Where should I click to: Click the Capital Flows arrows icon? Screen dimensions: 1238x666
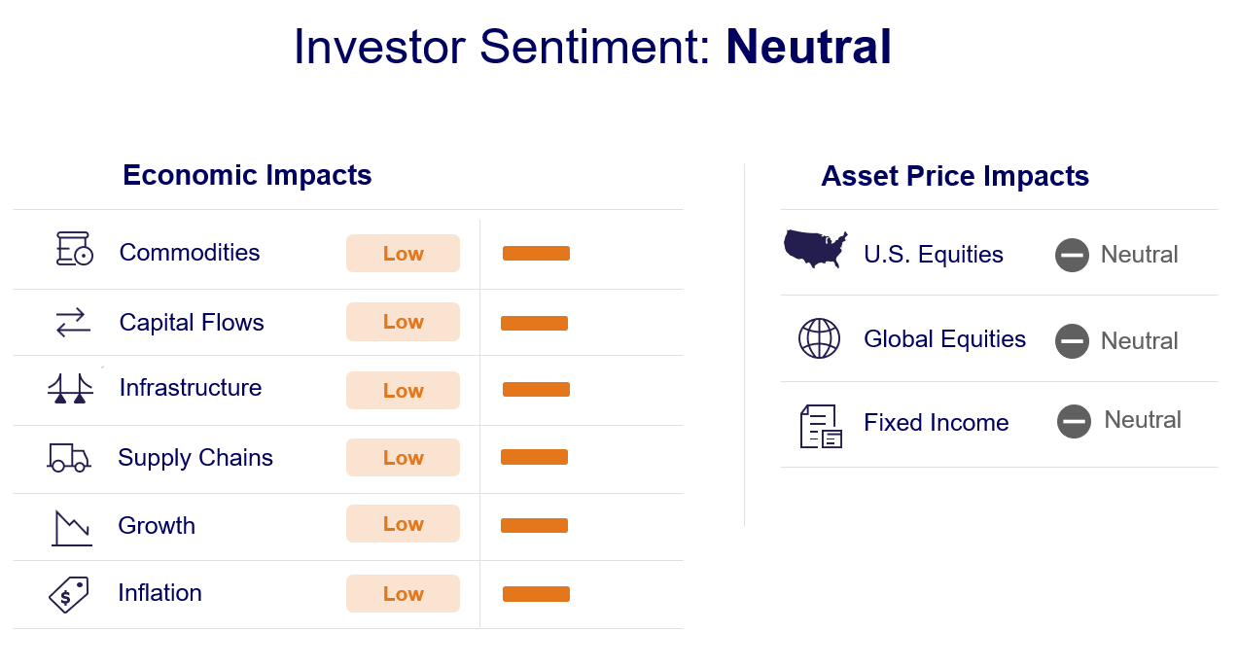(x=72, y=322)
